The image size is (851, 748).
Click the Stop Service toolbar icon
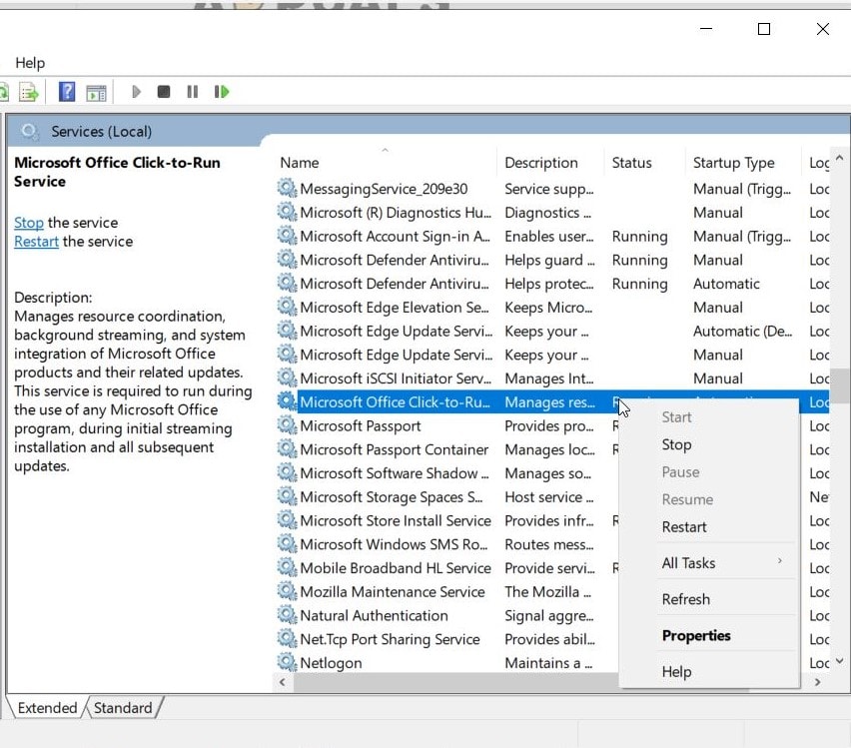pos(164,91)
